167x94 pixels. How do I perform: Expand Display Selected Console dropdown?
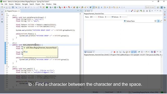tap(144, 52)
